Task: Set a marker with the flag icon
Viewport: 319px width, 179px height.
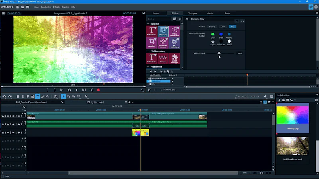Action: tap(28, 97)
